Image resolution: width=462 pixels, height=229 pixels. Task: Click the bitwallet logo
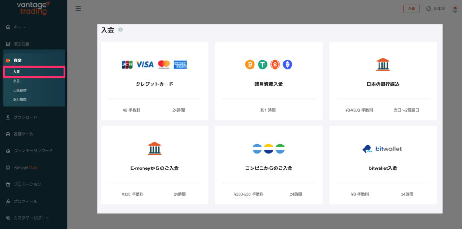pos(382,149)
